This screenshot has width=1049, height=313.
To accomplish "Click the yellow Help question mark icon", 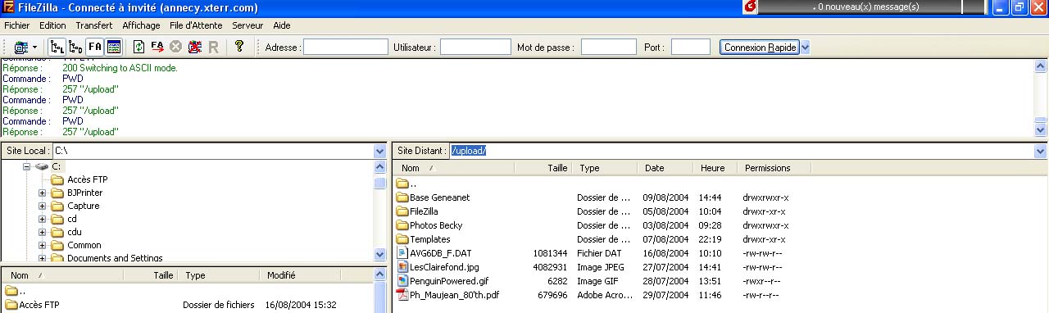I will 239,47.
